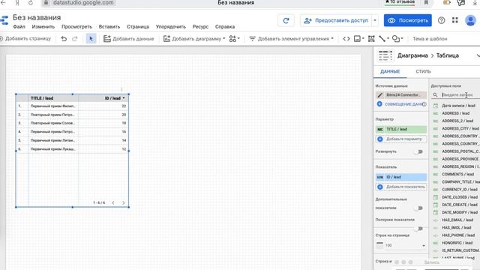Toggle the Развернуть drill-down switch
The width and height of the screenshot is (480, 270).
tap(418, 151)
